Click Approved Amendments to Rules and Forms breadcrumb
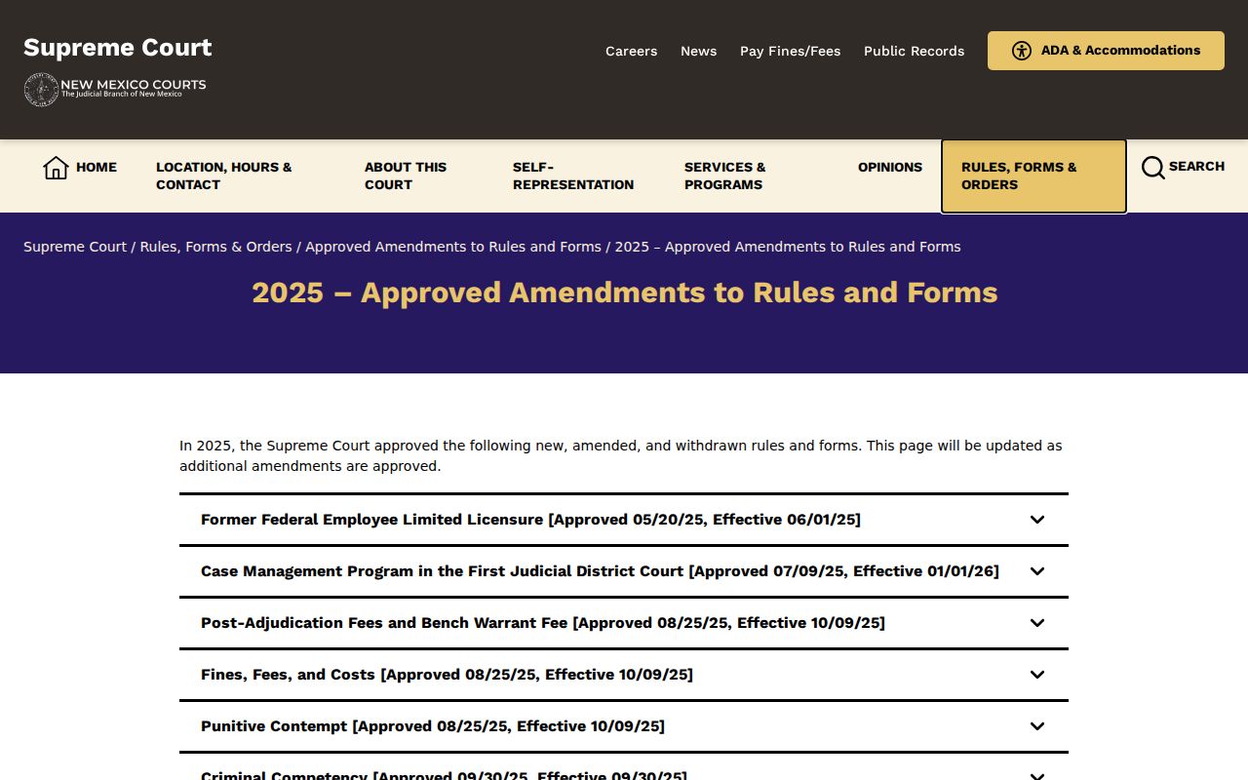This screenshot has height=780, width=1248. click(x=453, y=247)
